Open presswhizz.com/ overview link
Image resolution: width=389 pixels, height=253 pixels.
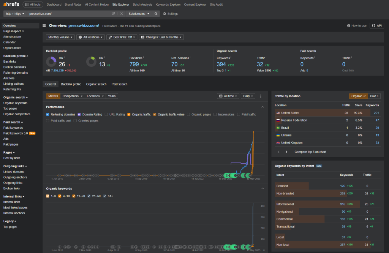(x=84, y=25)
